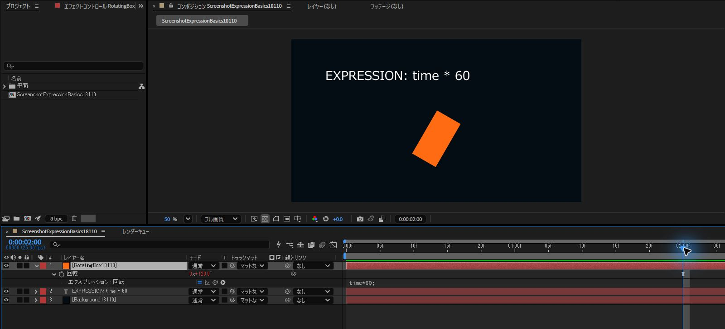Image resolution: width=725 pixels, height=329 pixels.
Task: Toggle the transparency grid icon
Action: pyautogui.click(x=265, y=219)
